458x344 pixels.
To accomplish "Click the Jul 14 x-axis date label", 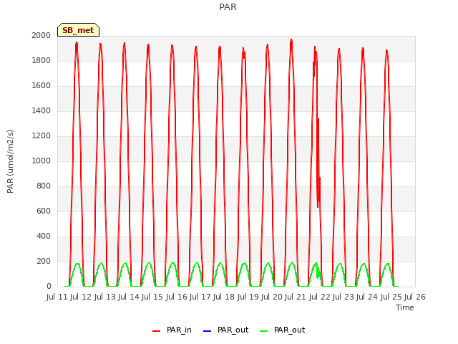I will coord(129,297).
